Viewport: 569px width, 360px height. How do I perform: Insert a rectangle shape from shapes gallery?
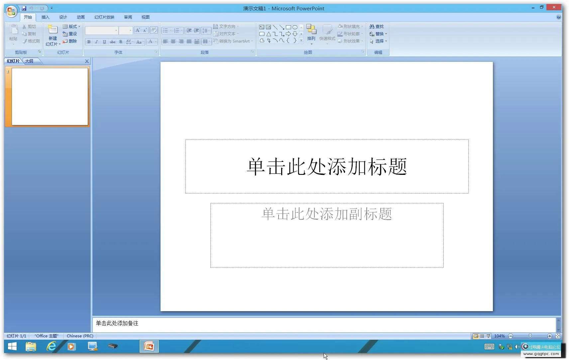288,27
